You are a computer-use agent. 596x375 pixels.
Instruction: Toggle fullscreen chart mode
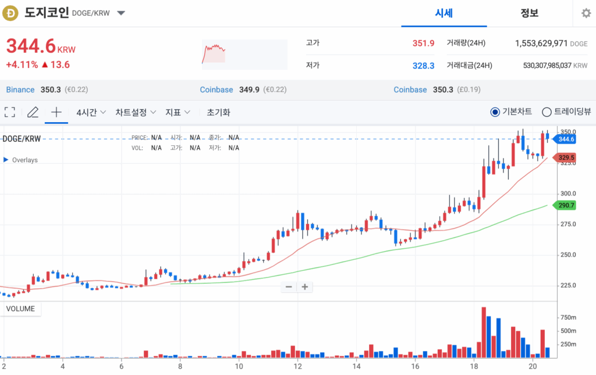pos(10,112)
